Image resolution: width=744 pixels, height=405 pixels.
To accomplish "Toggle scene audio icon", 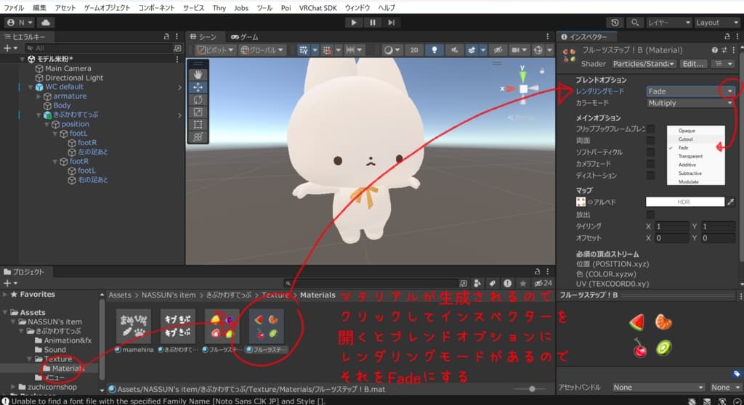I will (x=454, y=50).
